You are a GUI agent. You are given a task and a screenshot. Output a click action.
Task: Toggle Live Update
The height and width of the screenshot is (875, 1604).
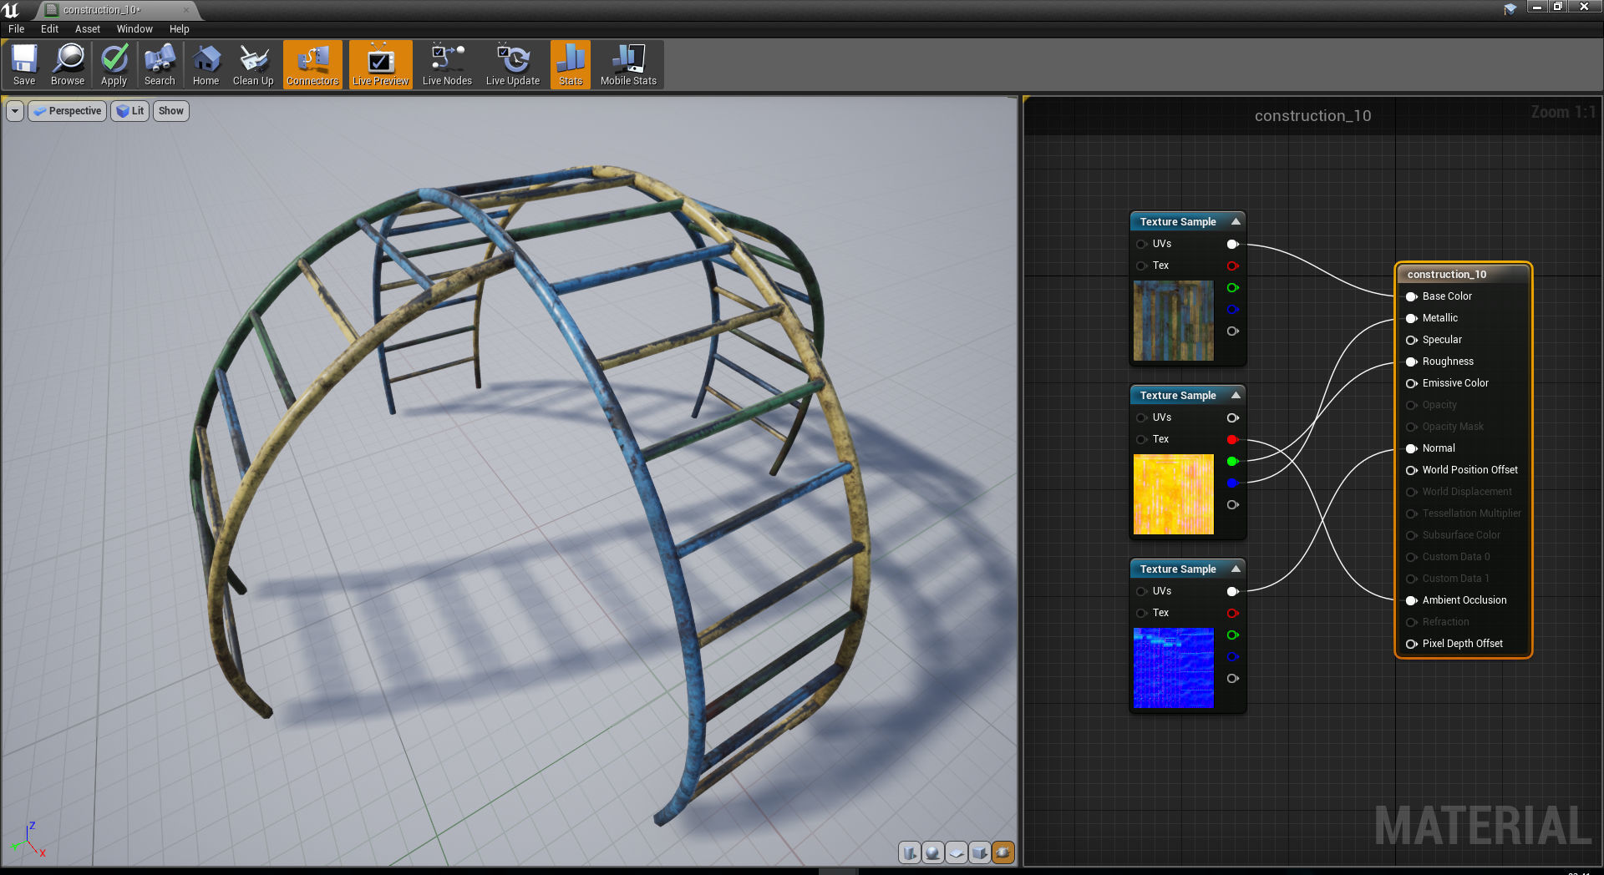point(513,65)
